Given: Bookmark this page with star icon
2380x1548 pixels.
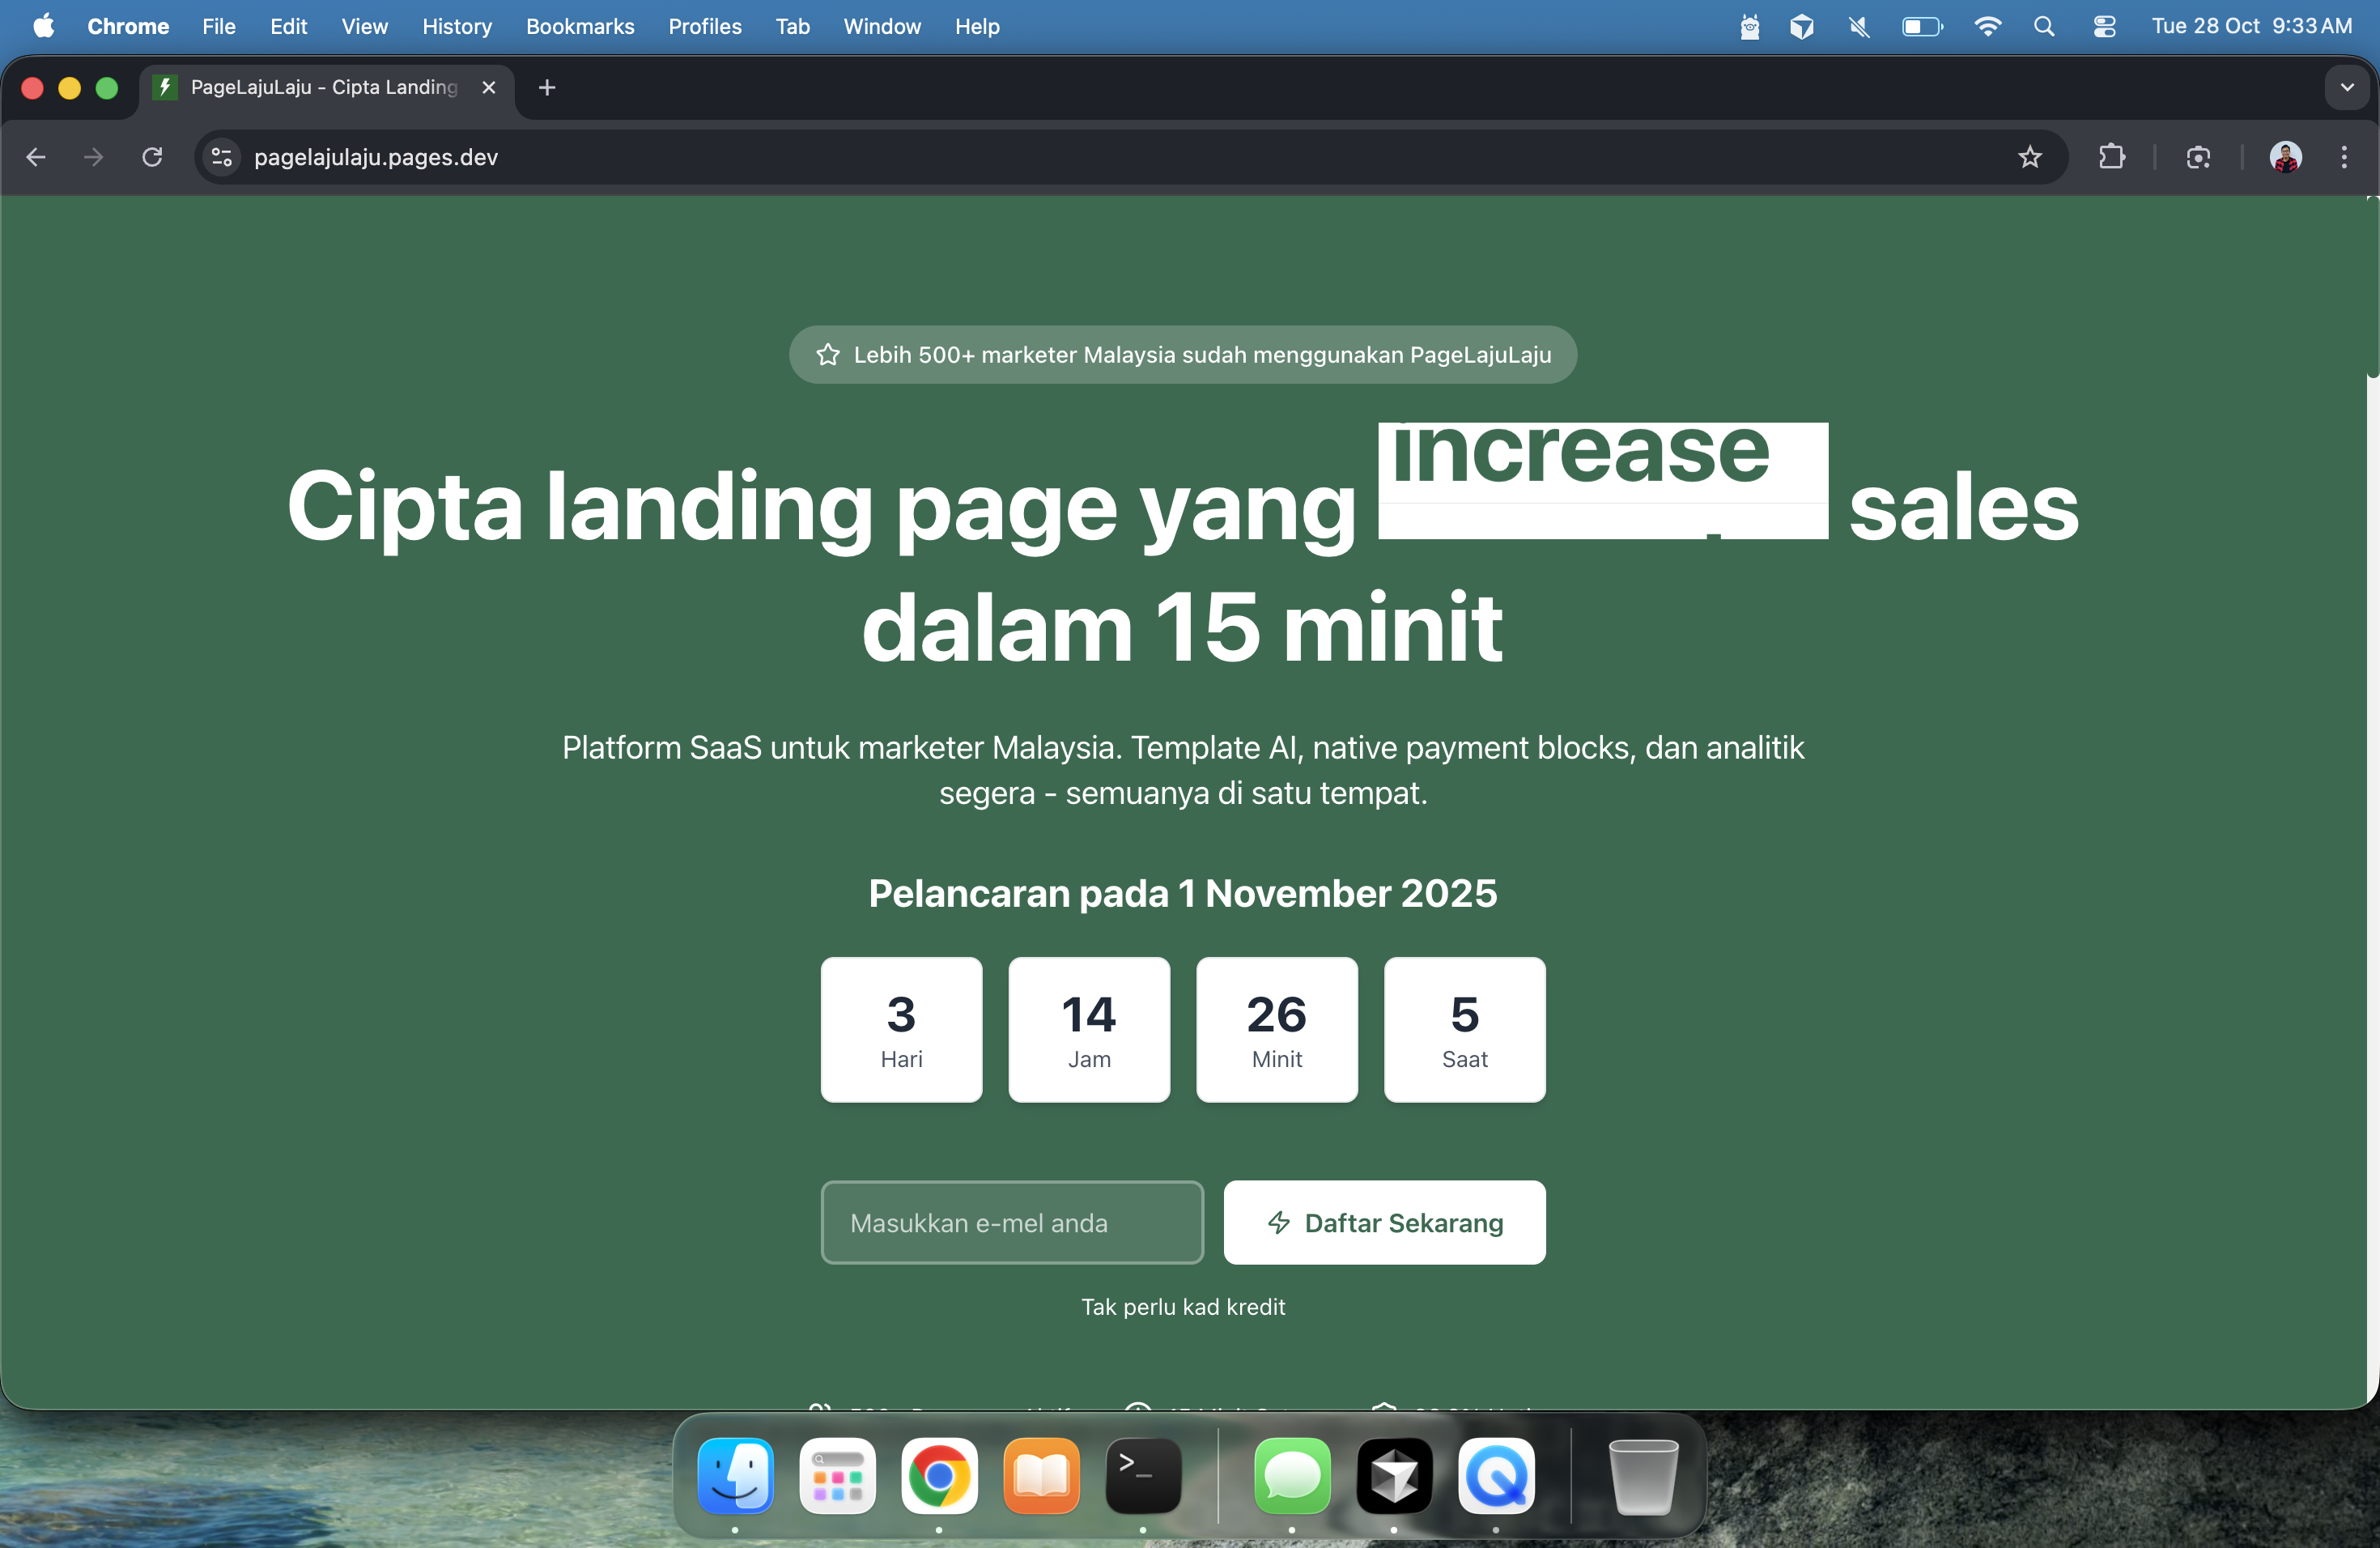Looking at the screenshot, I should (x=2029, y=157).
